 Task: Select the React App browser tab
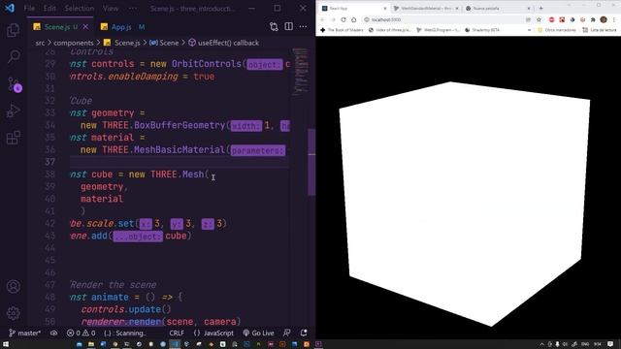[x=354, y=9]
